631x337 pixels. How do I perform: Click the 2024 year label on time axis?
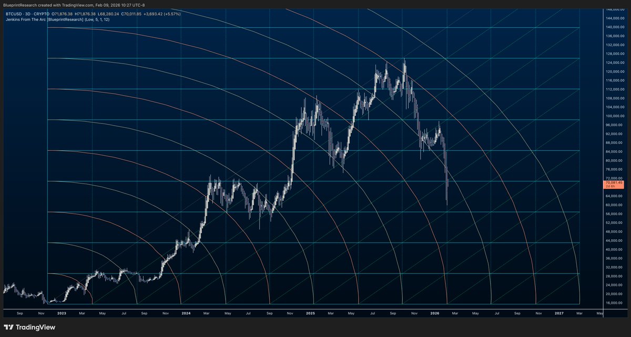click(x=186, y=313)
